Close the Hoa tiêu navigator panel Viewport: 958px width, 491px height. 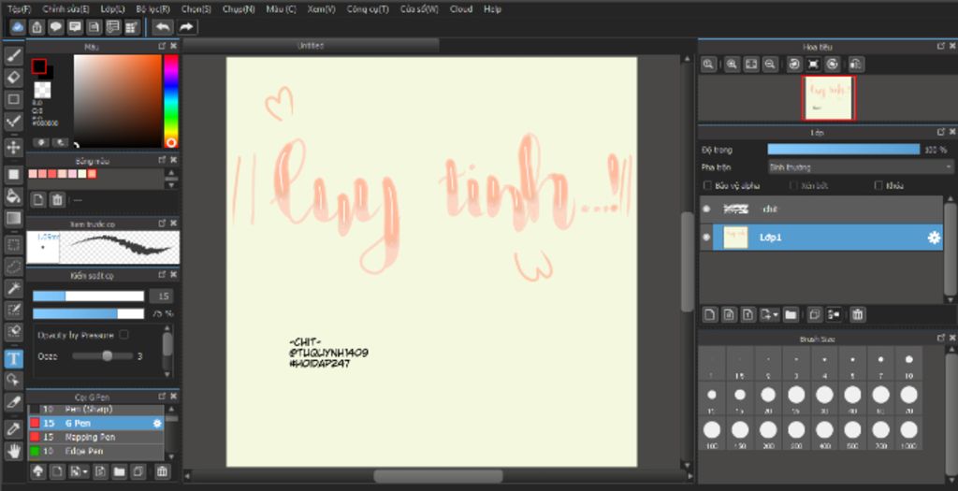pos(952,47)
